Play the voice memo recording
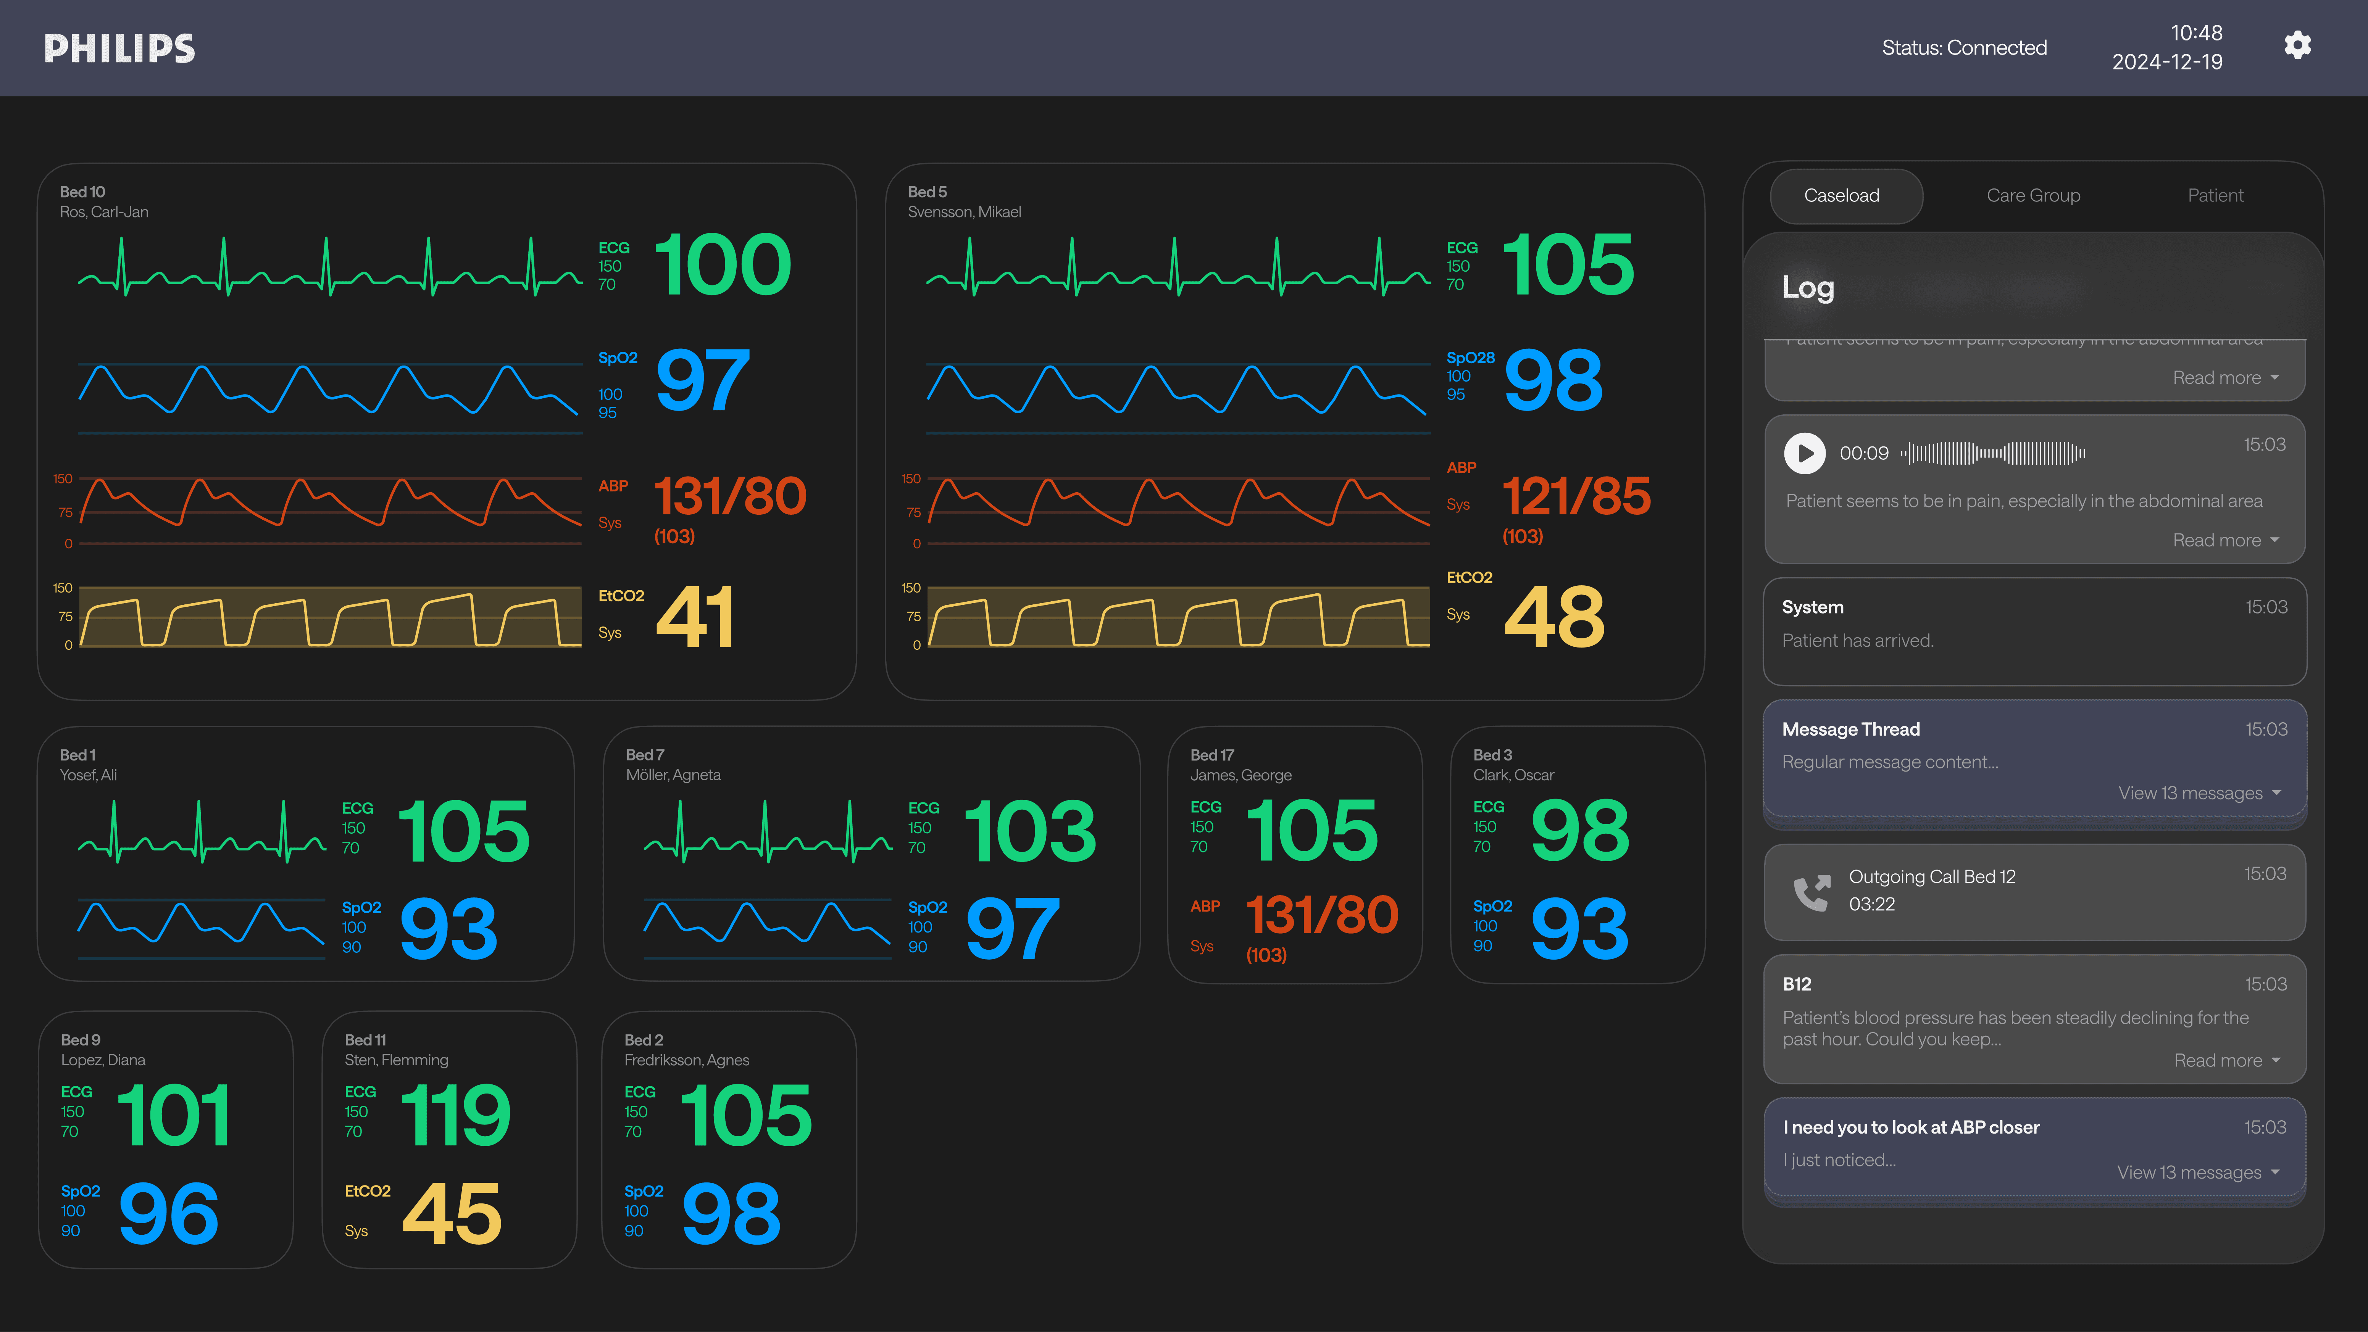This screenshot has width=2368, height=1332. pyautogui.click(x=1805, y=453)
